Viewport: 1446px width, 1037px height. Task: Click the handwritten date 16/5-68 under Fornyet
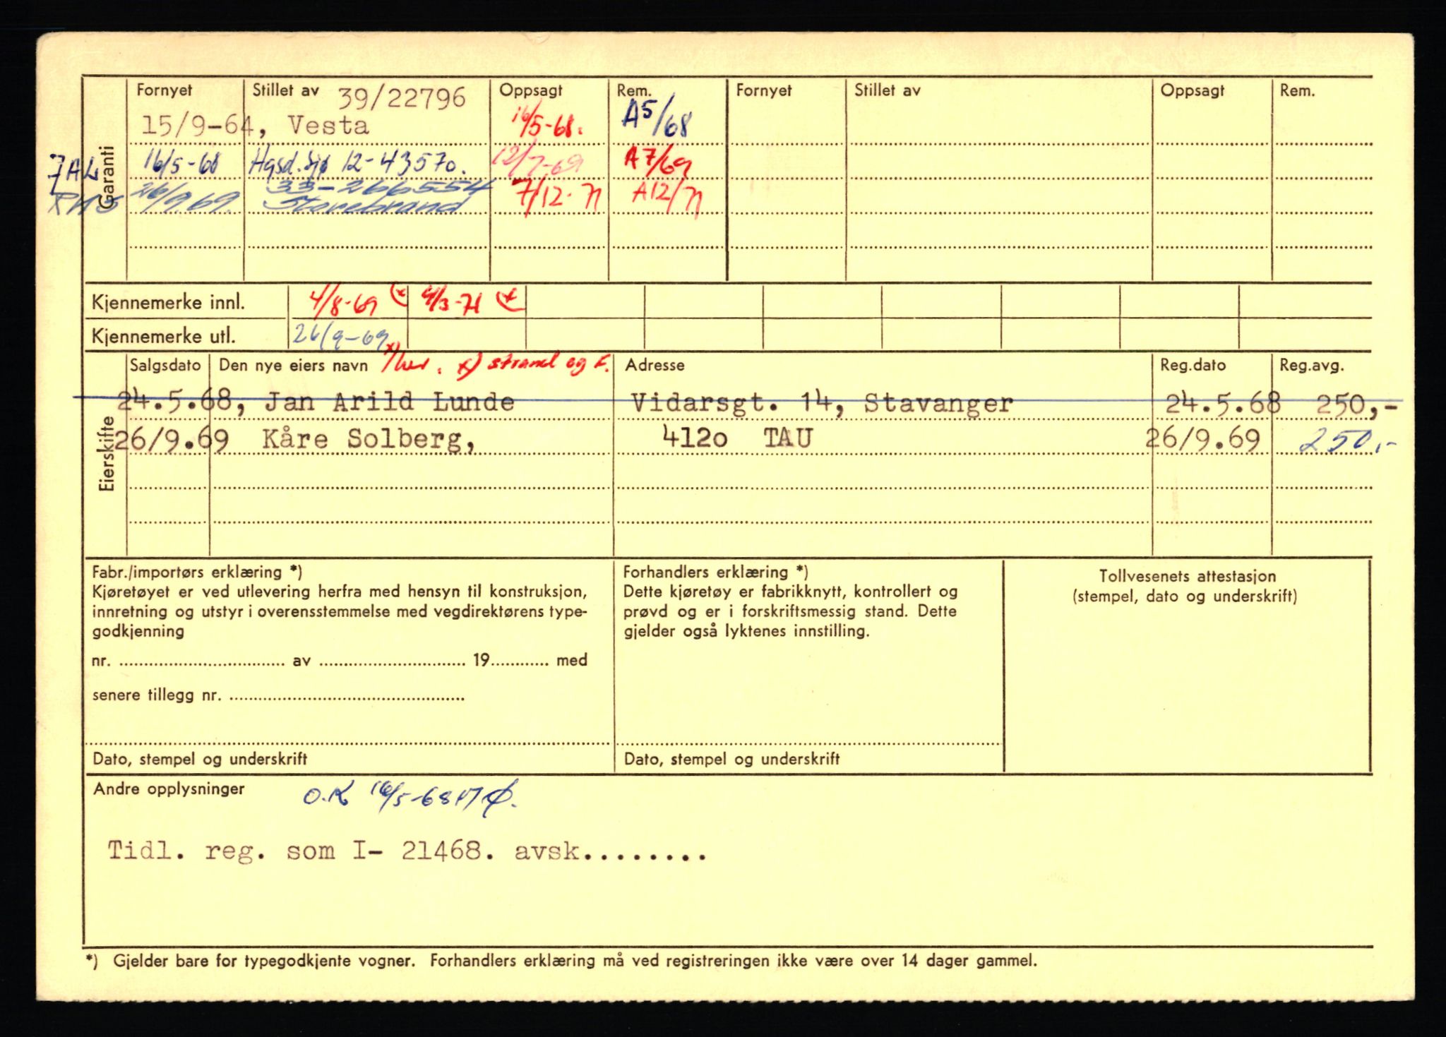pyautogui.click(x=182, y=164)
